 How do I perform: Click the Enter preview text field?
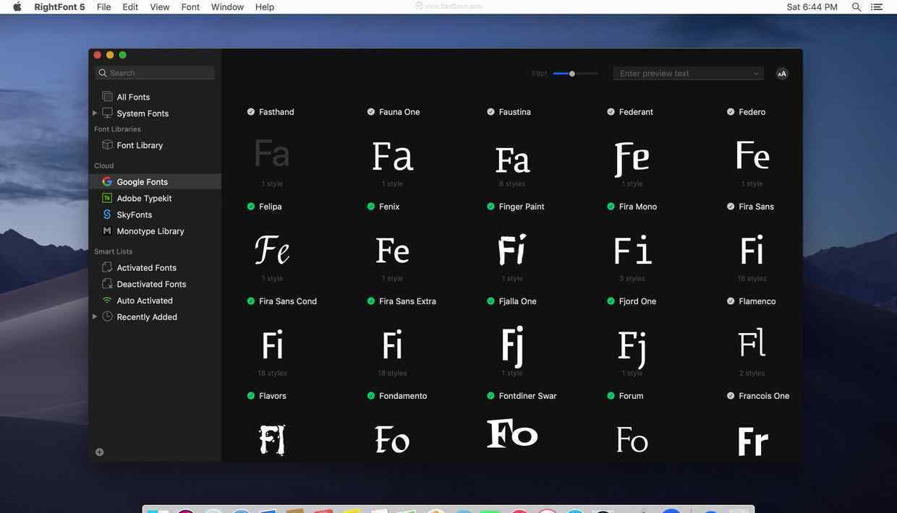point(688,74)
